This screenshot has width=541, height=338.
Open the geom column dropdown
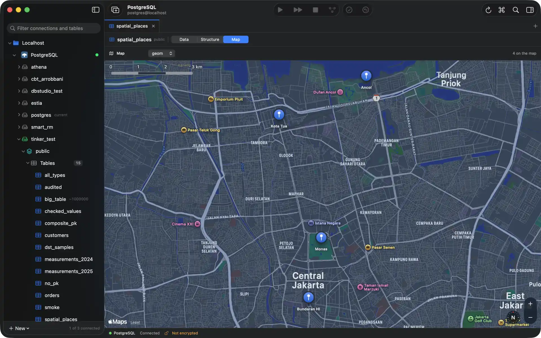pos(161,53)
